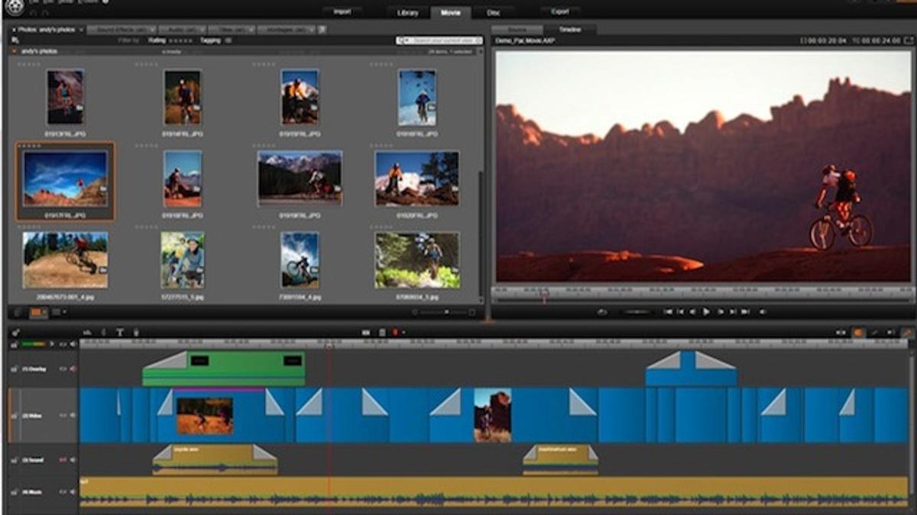Mute the Overlay track speaker icon

[73, 369]
